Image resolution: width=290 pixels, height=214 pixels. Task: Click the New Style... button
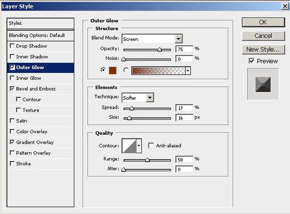pyautogui.click(x=263, y=50)
